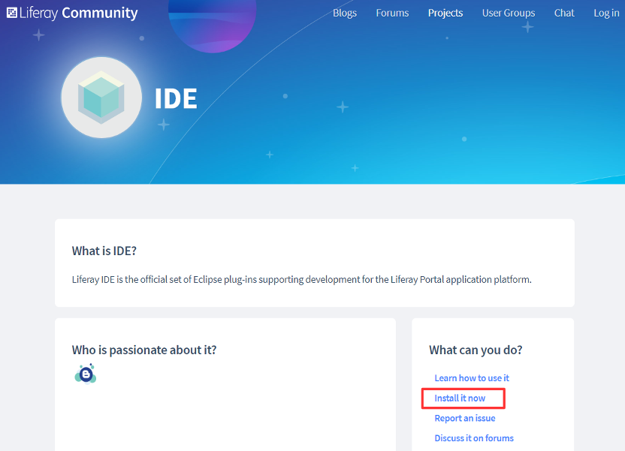
Task: Click the IDE heading text
Action: [x=176, y=98]
